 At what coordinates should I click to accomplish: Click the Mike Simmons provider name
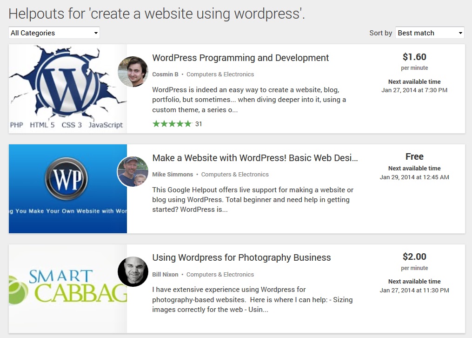tap(173, 175)
